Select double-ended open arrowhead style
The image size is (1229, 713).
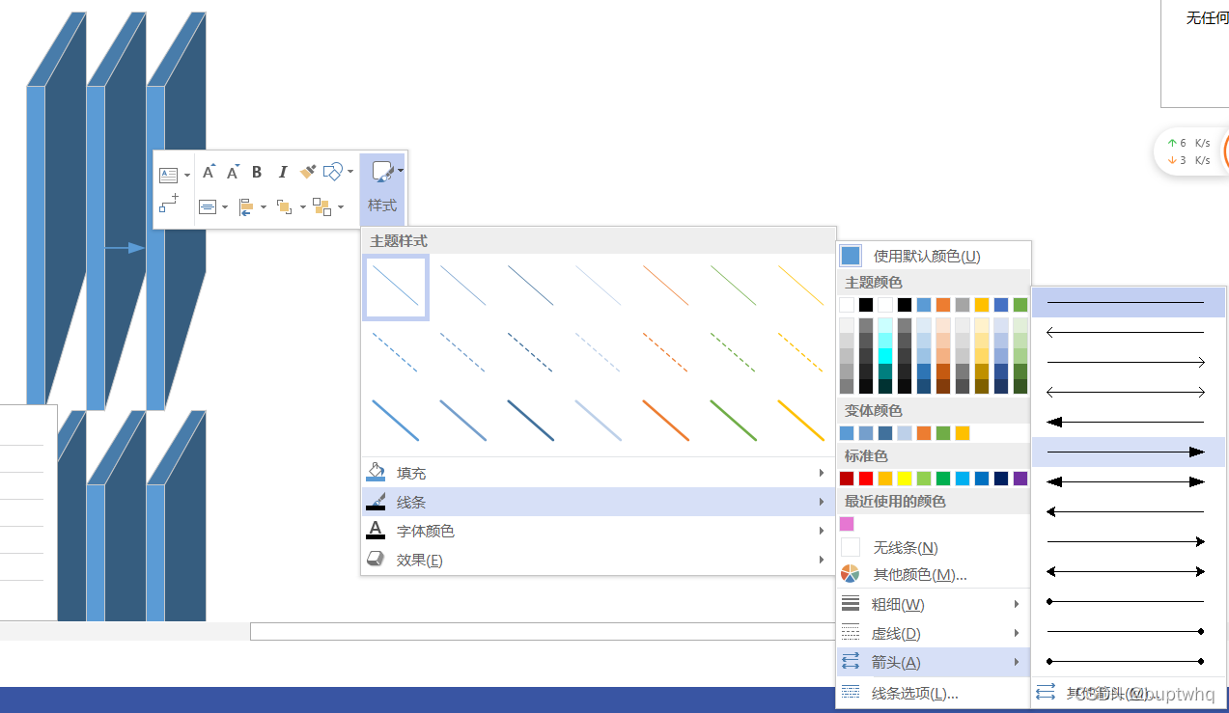[x=1128, y=392]
